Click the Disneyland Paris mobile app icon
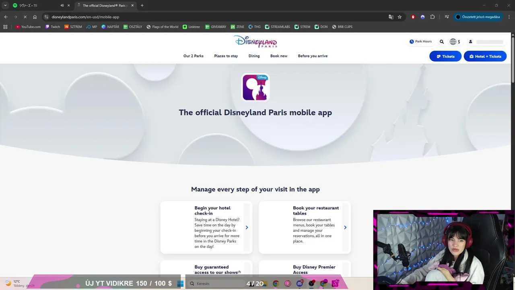The height and width of the screenshot is (290, 515). click(255, 87)
